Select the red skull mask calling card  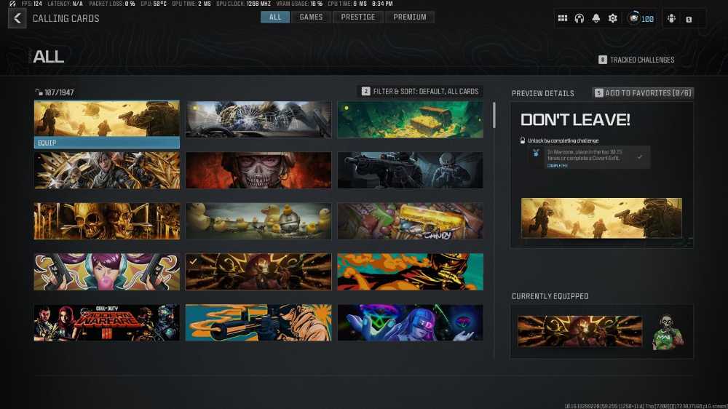click(258, 170)
